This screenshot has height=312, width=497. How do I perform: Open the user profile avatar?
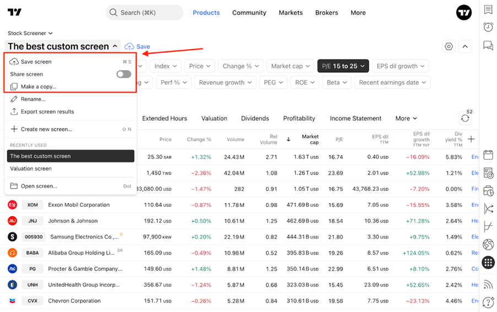464,12
